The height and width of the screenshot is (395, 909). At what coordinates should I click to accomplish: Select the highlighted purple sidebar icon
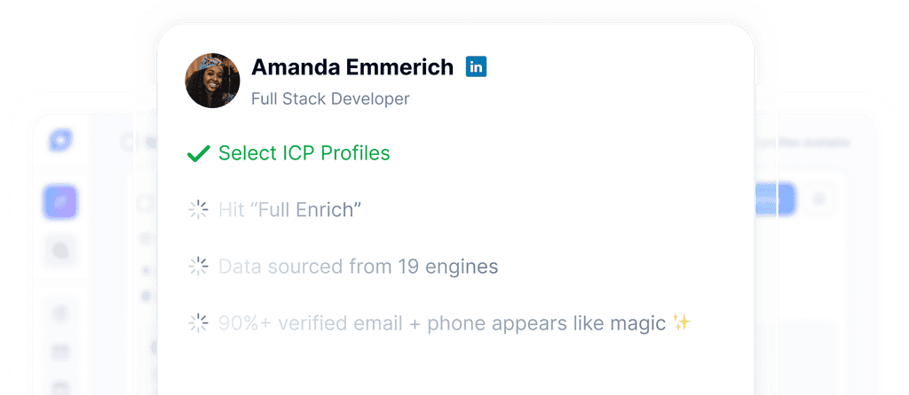click(x=60, y=202)
